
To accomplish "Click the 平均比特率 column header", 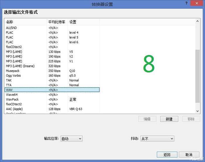I will 57,22.
